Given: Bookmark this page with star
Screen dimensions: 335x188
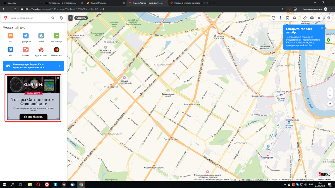Looking at the screenshot, I should [283, 9].
